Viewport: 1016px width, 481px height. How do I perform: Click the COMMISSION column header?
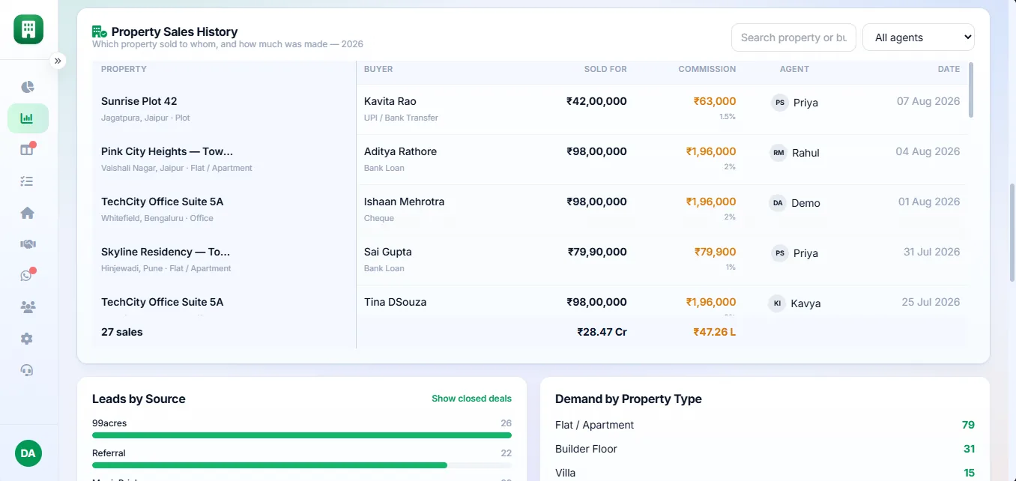707,69
